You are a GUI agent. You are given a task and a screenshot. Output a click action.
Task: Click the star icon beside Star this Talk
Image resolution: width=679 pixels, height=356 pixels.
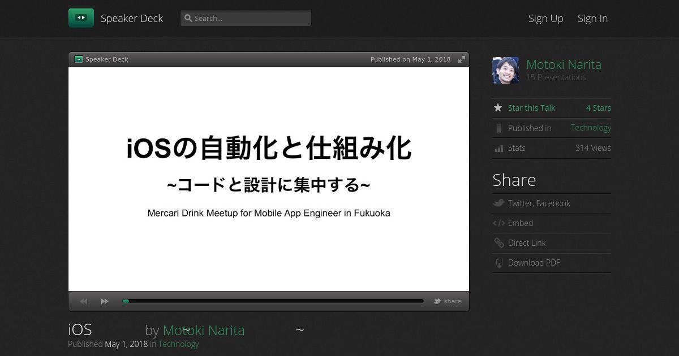click(x=498, y=107)
